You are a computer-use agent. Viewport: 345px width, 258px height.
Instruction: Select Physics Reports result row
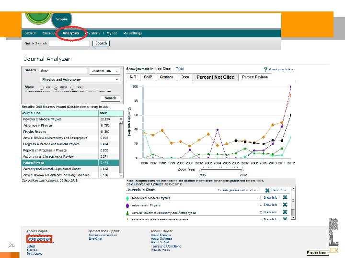pos(70,132)
